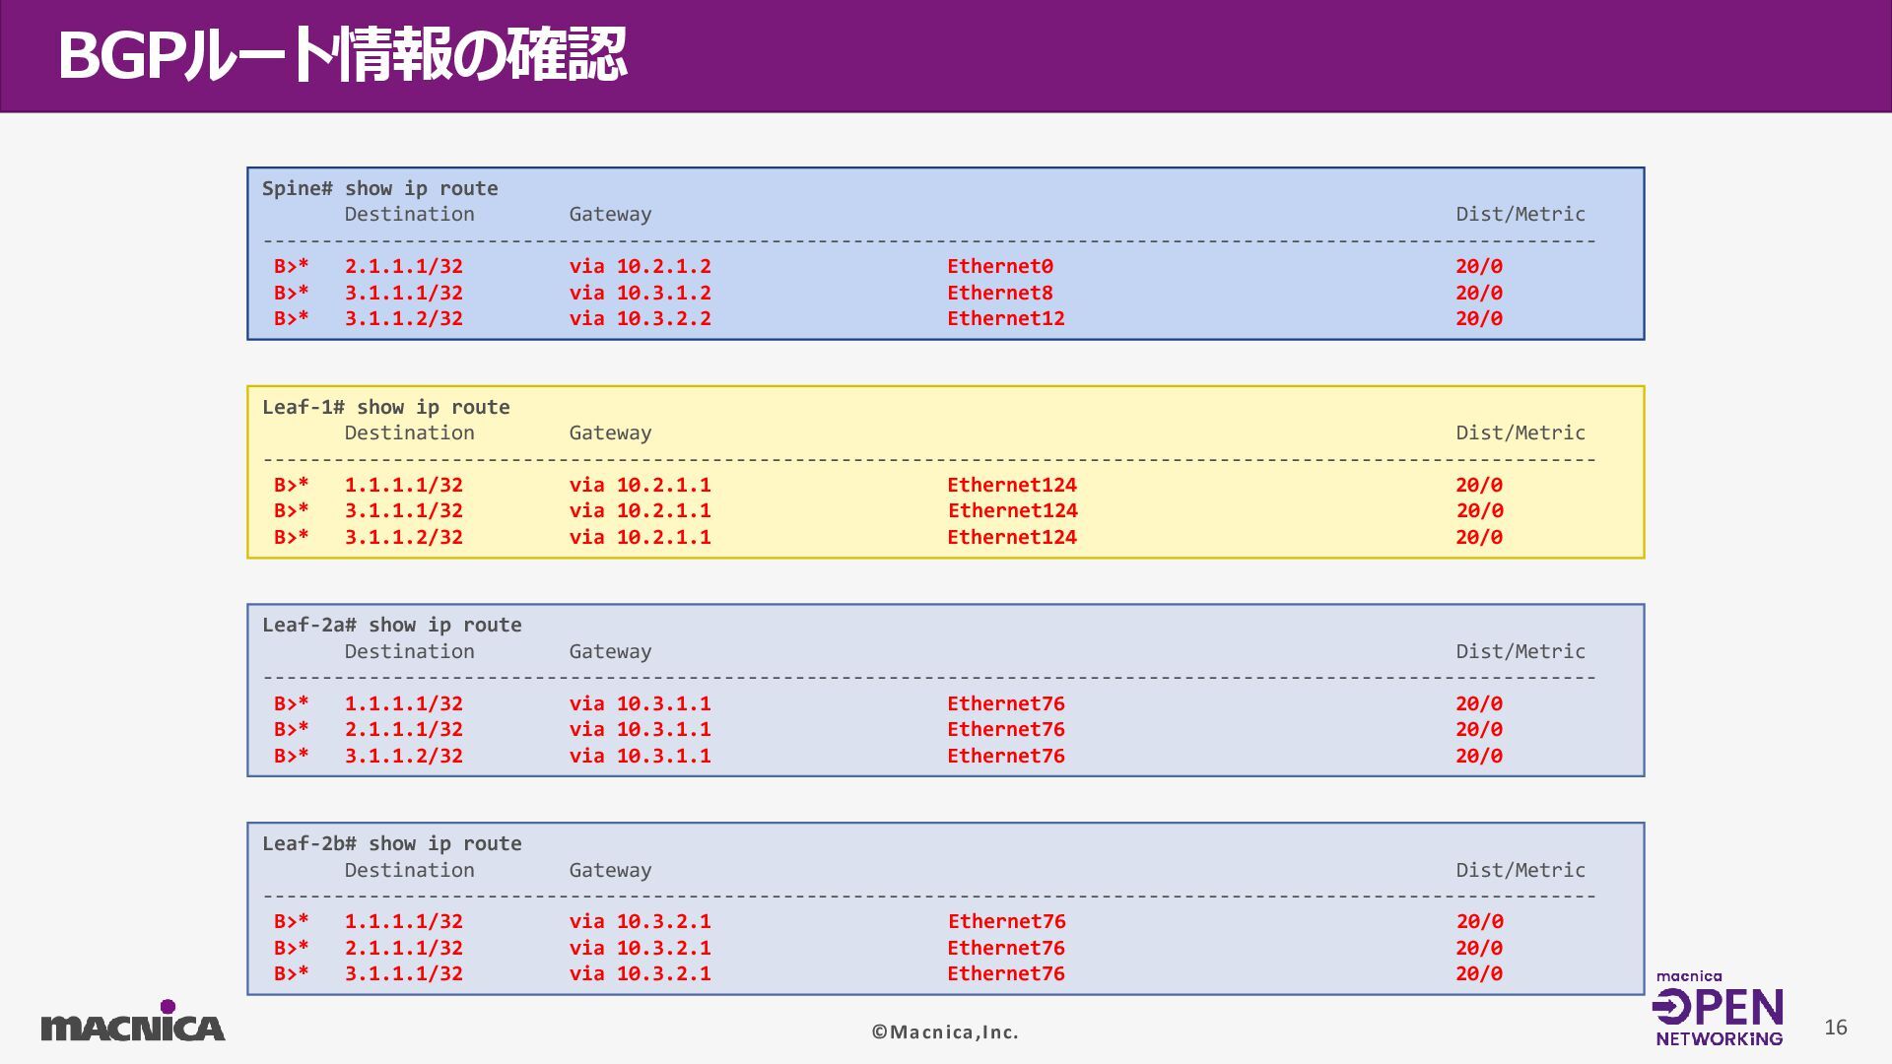Click the ©Macnica,Inc. copyright text
The height and width of the screenshot is (1064, 1892).
point(944,1031)
